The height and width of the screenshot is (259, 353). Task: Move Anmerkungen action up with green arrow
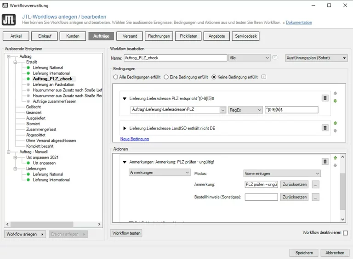pos(335,158)
